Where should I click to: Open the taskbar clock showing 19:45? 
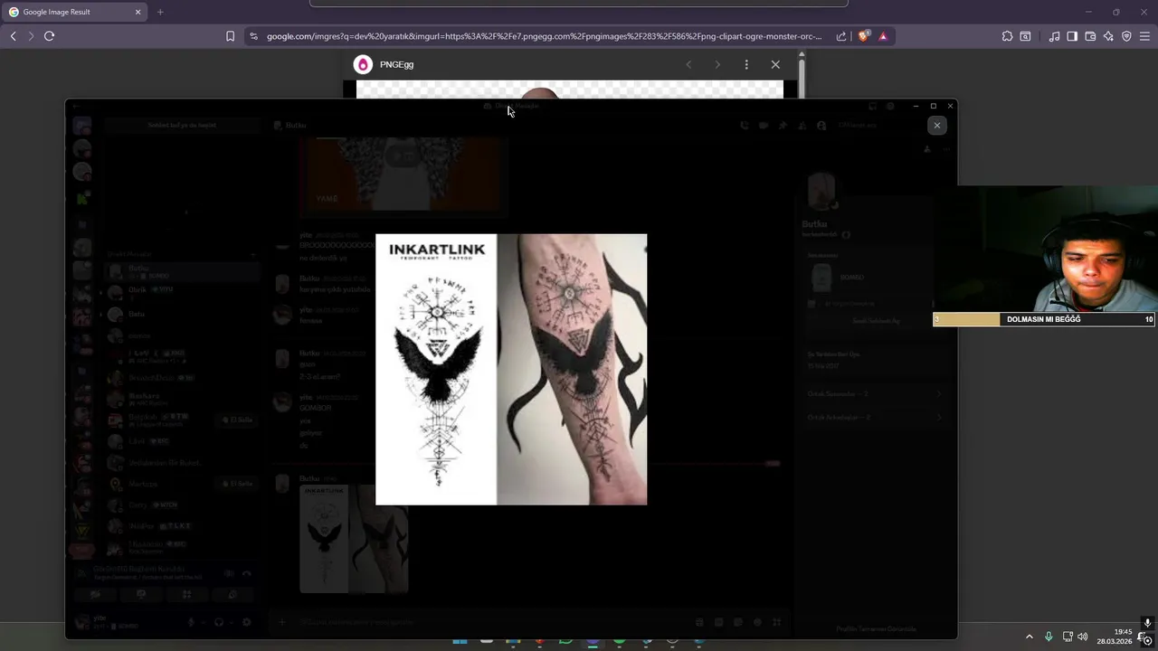point(1115,637)
